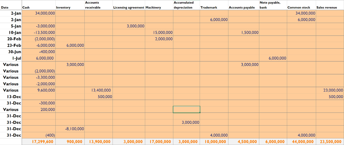Click the 13,400,000 Accounts receivable cell

[98, 90]
